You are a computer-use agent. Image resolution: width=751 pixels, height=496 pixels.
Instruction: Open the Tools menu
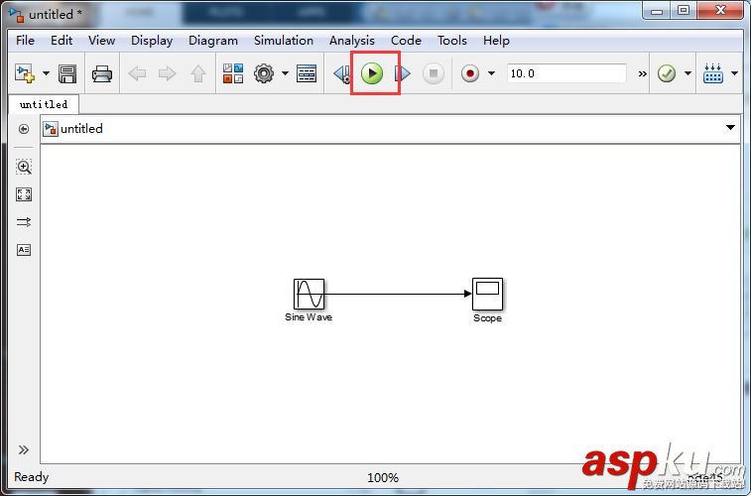point(452,41)
